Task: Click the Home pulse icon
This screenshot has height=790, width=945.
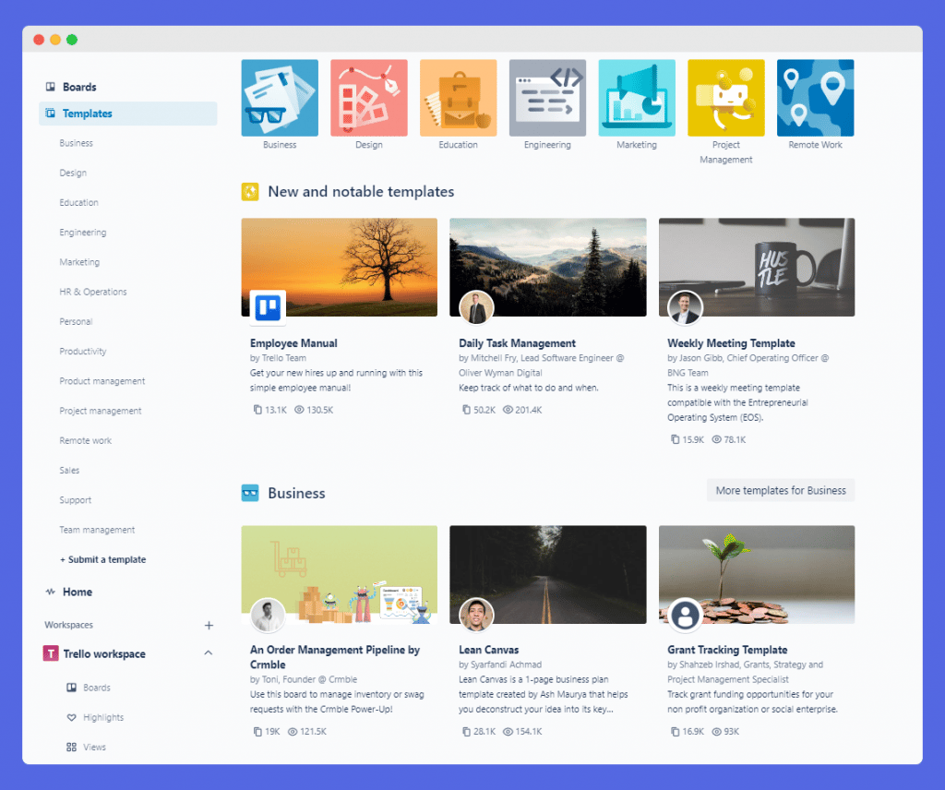Action: point(51,592)
